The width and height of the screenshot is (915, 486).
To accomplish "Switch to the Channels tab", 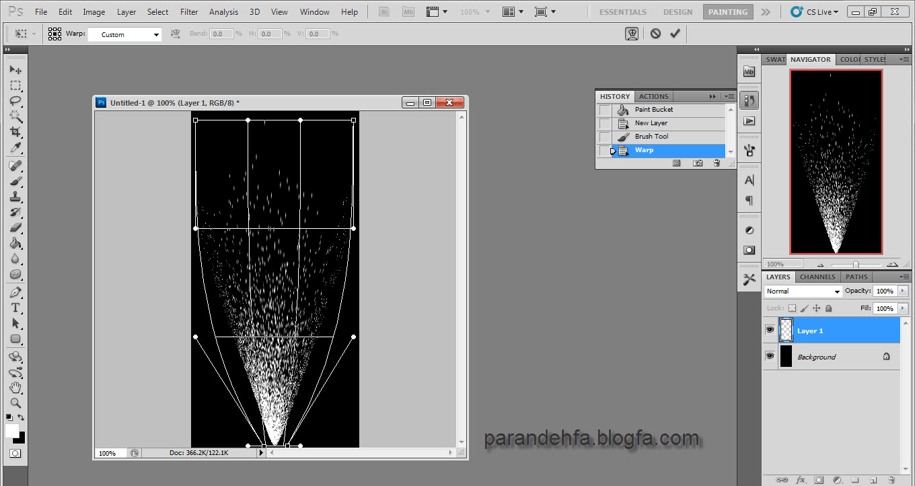I will coord(817,277).
